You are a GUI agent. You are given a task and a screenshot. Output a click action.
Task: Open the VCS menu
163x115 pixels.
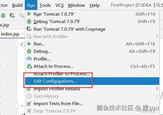pyautogui.click(x=60, y=5)
